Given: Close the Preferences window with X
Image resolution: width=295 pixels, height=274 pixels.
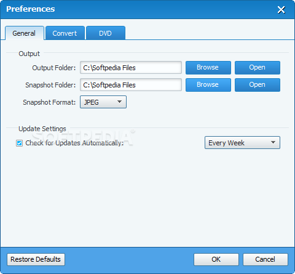Looking at the screenshot, I should click(281, 10).
